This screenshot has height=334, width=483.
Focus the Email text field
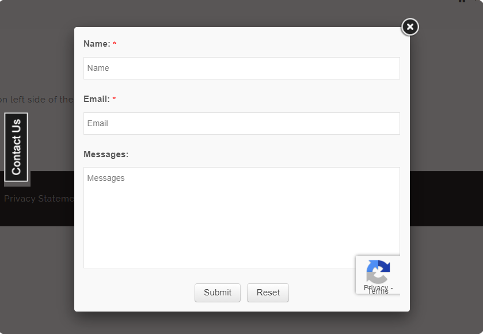click(x=241, y=123)
